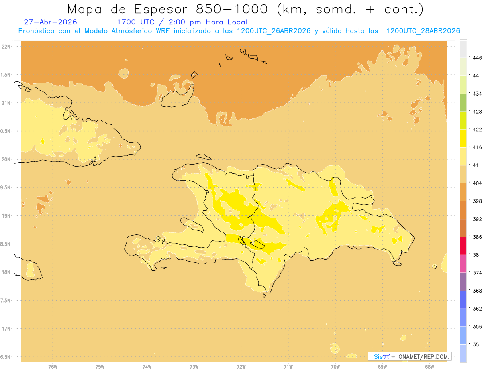
Task: Click the 1.404 legend label
Action: click(475, 183)
